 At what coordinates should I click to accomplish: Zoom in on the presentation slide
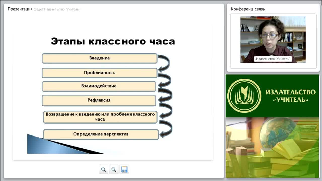coord(103,169)
